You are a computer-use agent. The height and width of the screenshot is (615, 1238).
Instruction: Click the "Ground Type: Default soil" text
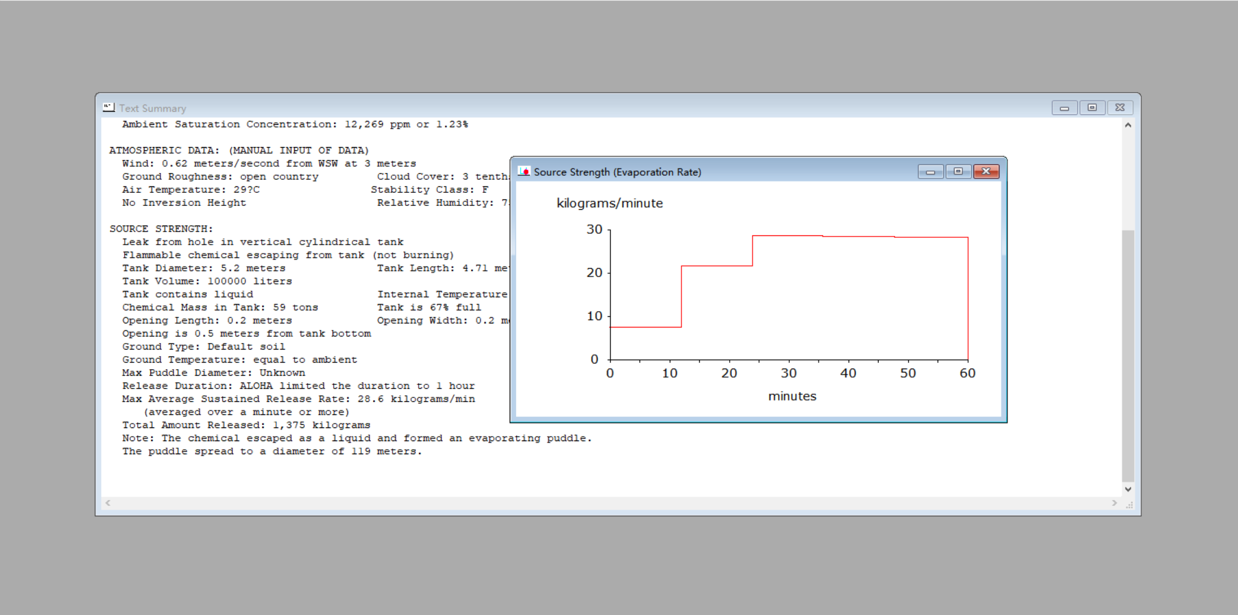coord(204,346)
